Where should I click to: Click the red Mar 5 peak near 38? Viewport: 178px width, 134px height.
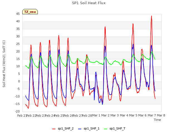click(x=133, y=24)
